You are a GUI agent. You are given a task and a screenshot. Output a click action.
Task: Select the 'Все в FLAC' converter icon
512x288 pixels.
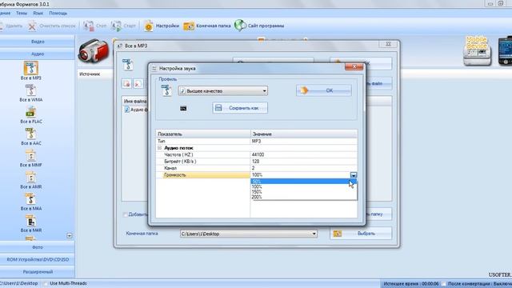coord(30,112)
